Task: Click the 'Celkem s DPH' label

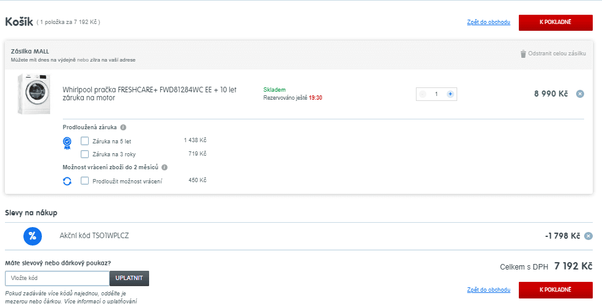Action: click(524, 267)
